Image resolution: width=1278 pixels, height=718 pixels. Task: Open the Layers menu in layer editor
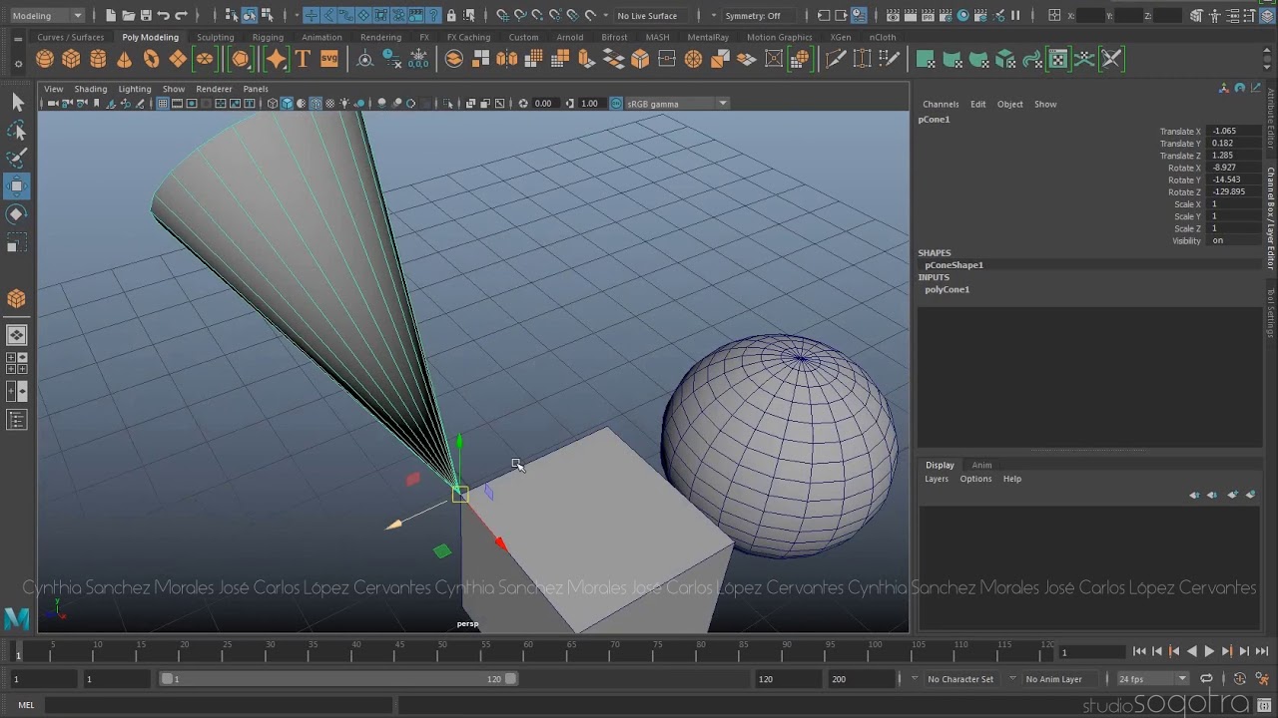click(x=937, y=479)
